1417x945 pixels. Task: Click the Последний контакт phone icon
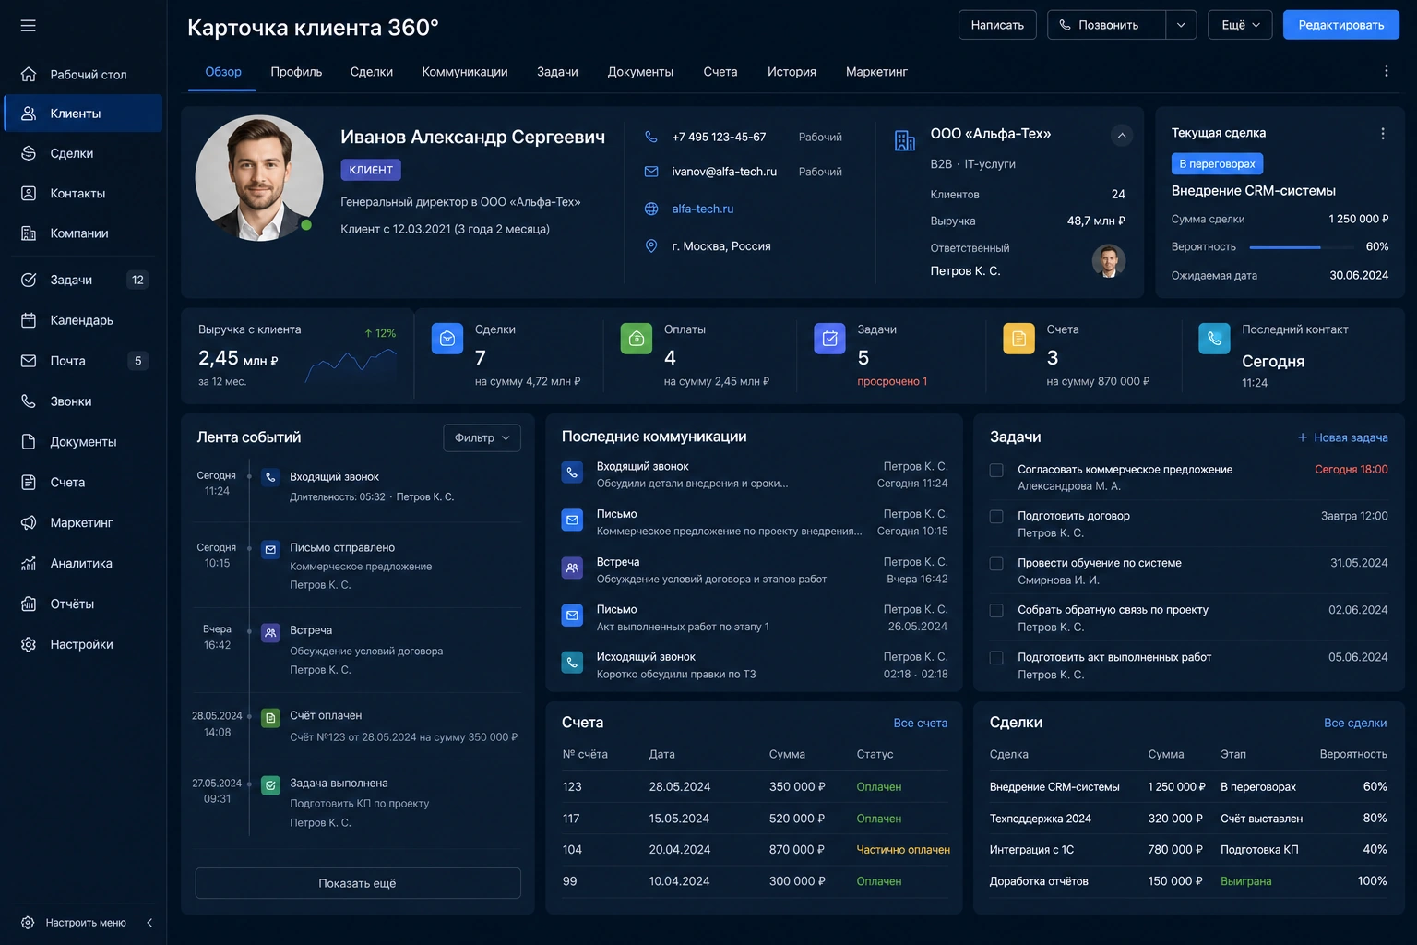pos(1214,339)
